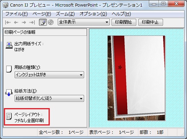Screen dimensions: 187x139
Task: Click the 出力用紙サイズ label
Action: point(29,44)
